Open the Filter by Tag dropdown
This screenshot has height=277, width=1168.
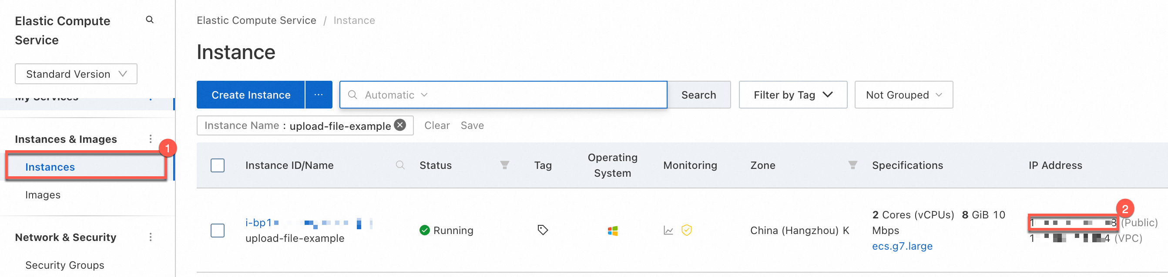point(792,95)
